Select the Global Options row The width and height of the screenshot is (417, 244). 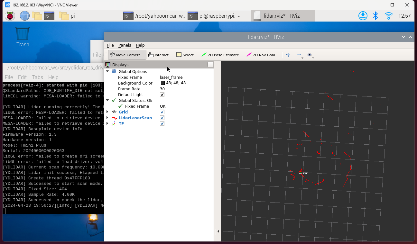point(159,71)
